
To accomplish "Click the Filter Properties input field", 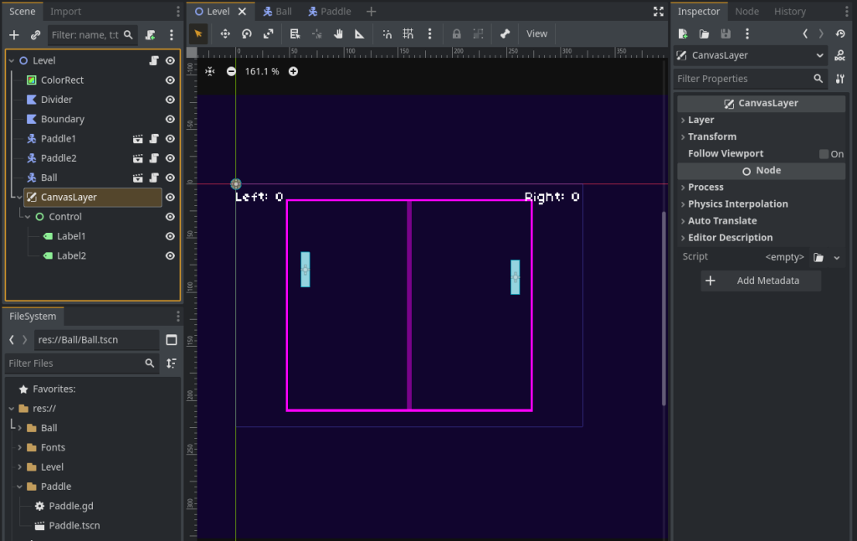I will pos(743,79).
